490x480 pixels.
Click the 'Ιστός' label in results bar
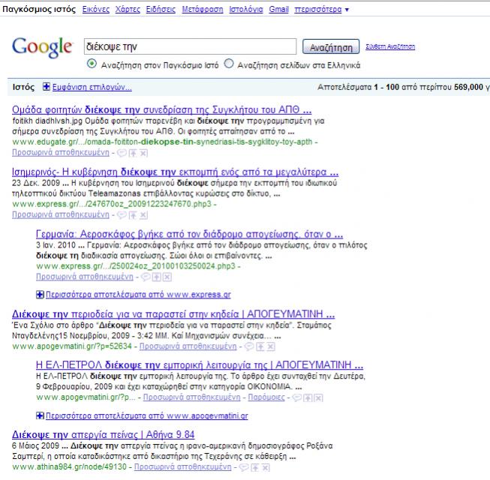[23, 87]
